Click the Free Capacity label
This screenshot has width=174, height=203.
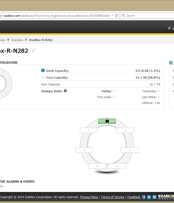(57, 77)
